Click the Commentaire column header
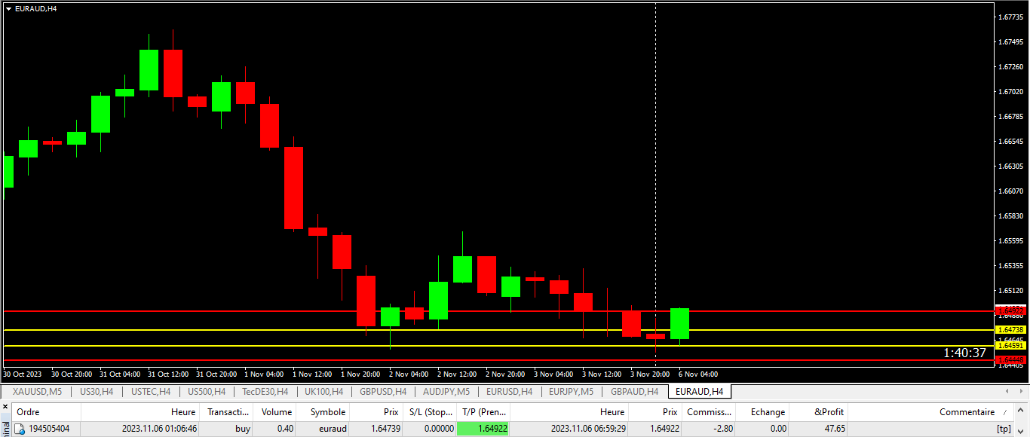This screenshot has width=1030, height=437. [967, 412]
